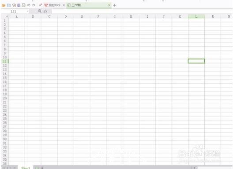Viewport: 233px width, 169px height.
Task: Switch to the green workbook tab
Action: [89, 5]
